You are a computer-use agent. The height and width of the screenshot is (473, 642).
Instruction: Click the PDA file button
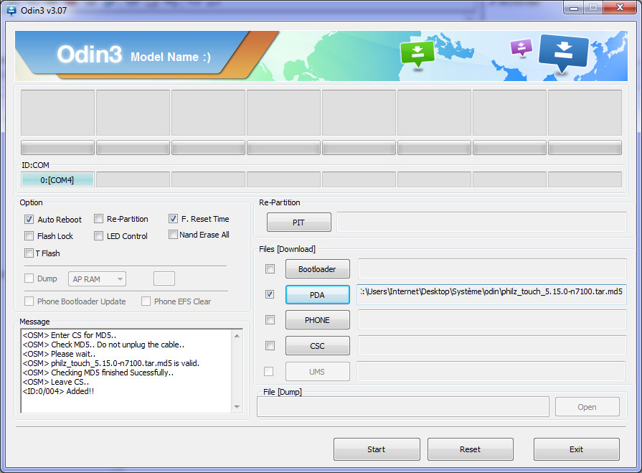pos(317,295)
